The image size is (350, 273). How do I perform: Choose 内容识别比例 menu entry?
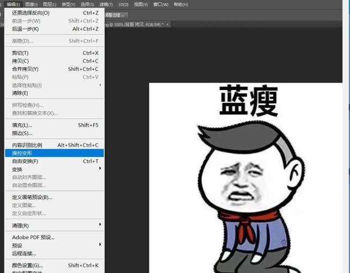click(x=55, y=145)
